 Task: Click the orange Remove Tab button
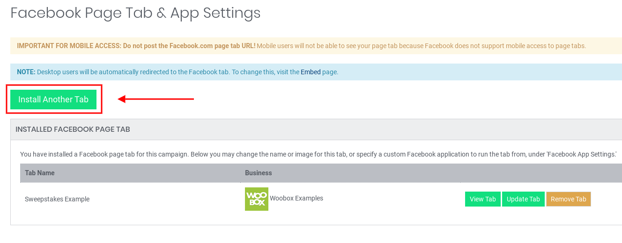(x=568, y=199)
